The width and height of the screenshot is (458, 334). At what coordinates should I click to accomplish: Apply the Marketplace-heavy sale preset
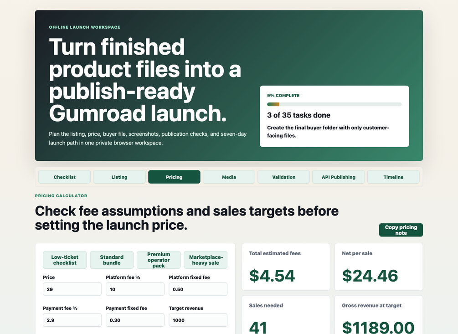(x=206, y=260)
